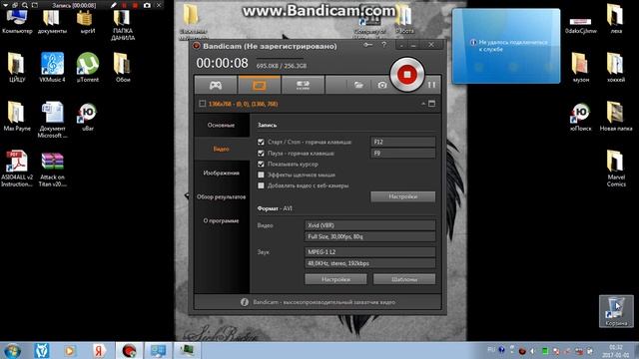Click the Xvid (VBR) codec field
The image size is (639, 359).
coord(370,225)
